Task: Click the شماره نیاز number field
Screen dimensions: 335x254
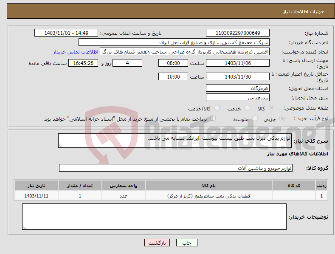Action: coord(238,33)
